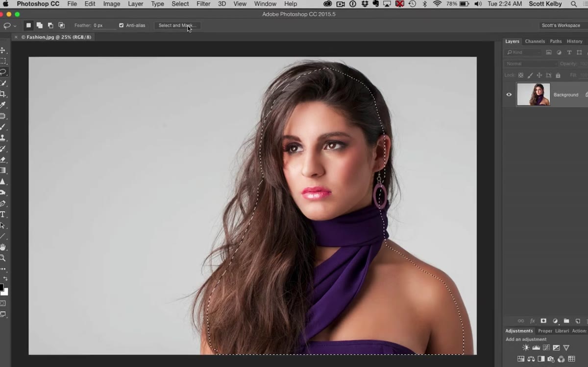The image size is (588, 367).
Task: Open the Filter menu
Action: [x=203, y=4]
